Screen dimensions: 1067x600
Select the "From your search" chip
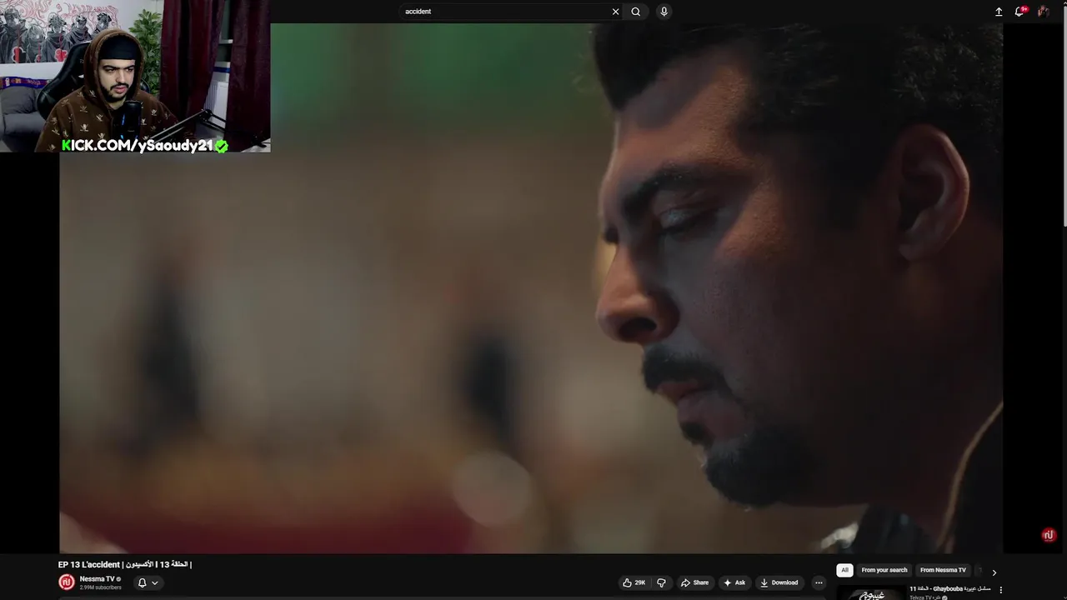pyautogui.click(x=884, y=571)
